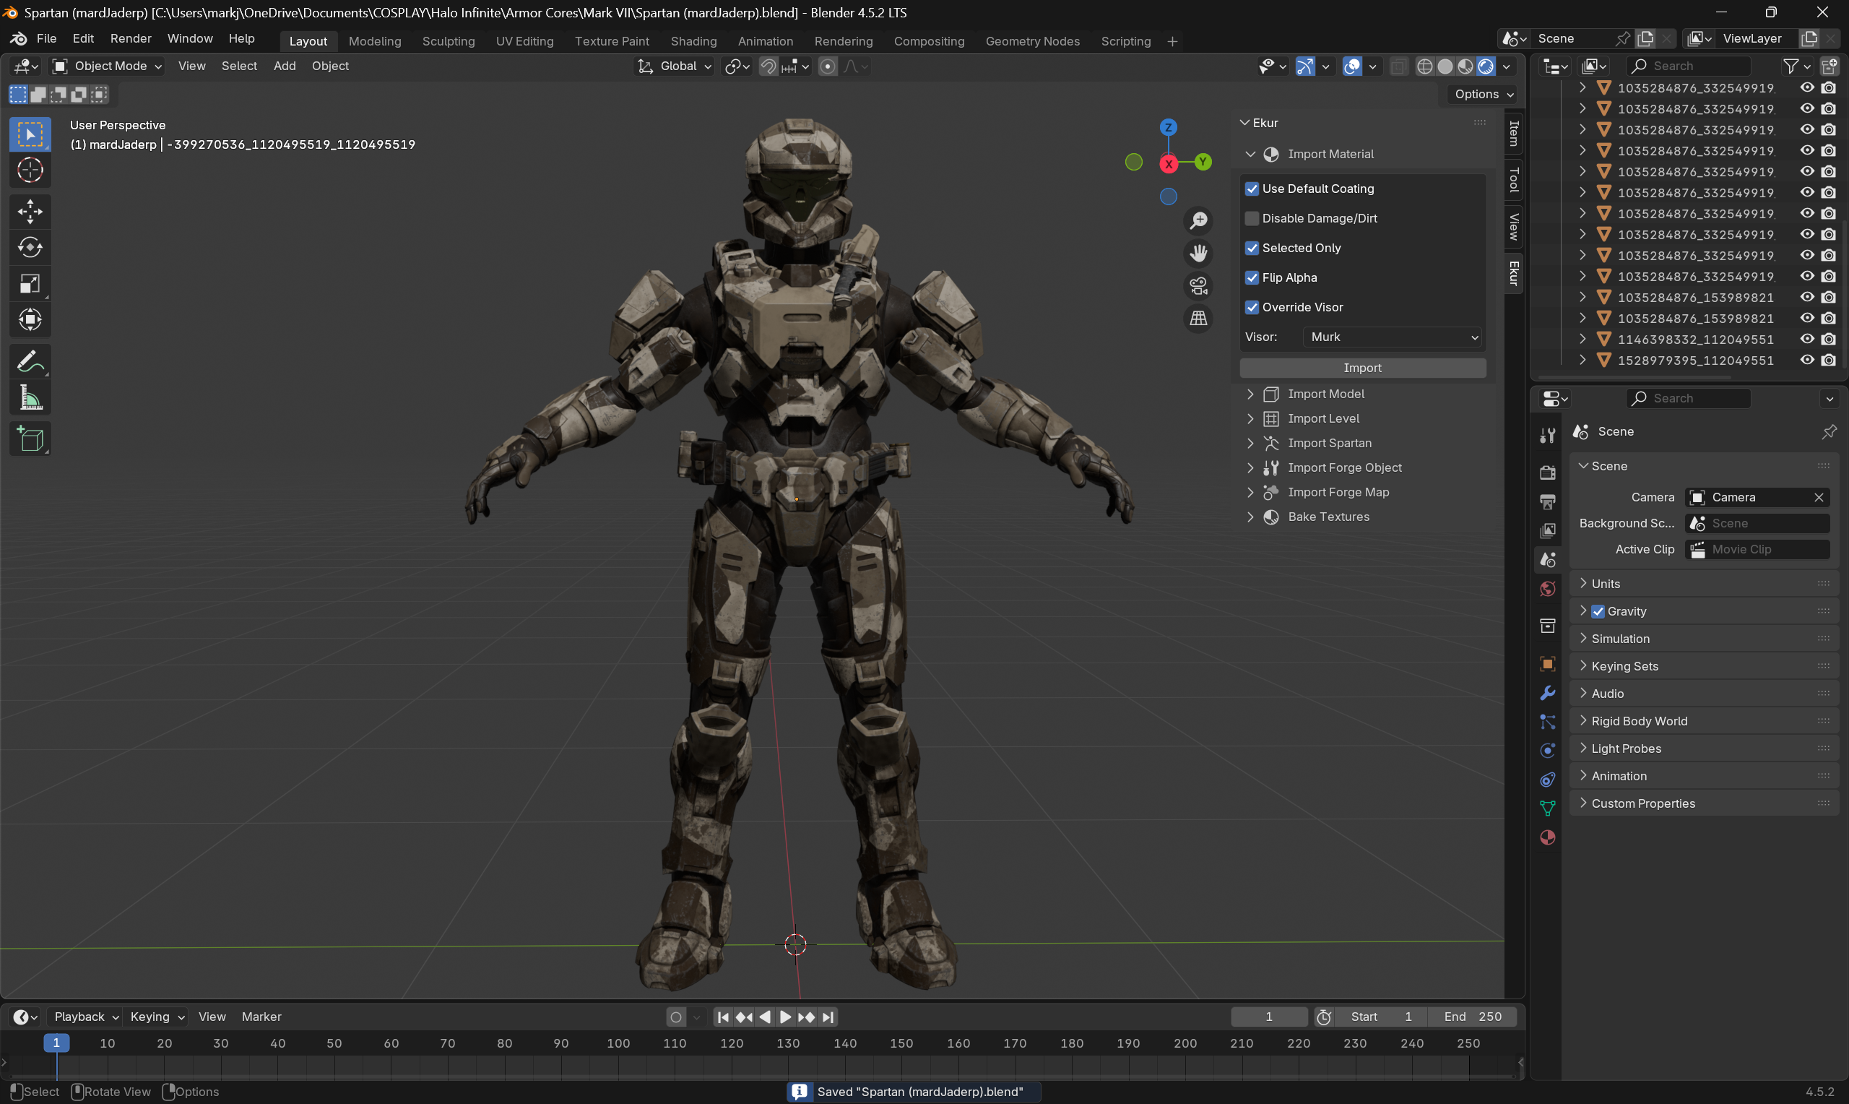
Task: Activate the Rotate tool
Action: [x=30, y=247]
